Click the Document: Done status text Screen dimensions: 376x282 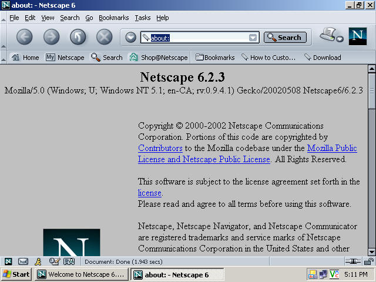[123, 261]
